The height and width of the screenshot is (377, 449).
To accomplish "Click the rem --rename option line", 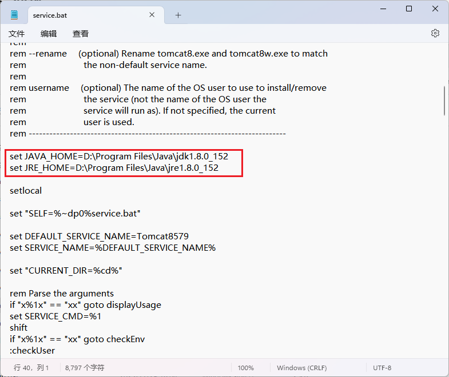I will [x=169, y=54].
